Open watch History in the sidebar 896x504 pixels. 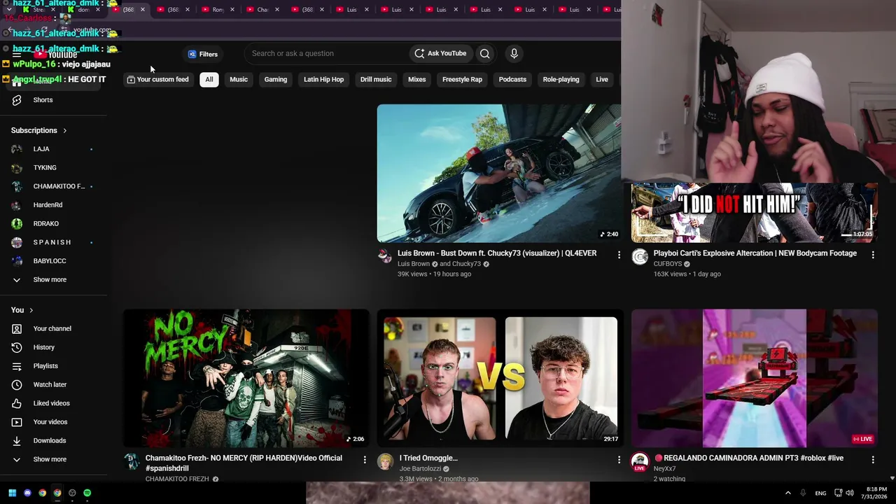[x=54, y=347]
